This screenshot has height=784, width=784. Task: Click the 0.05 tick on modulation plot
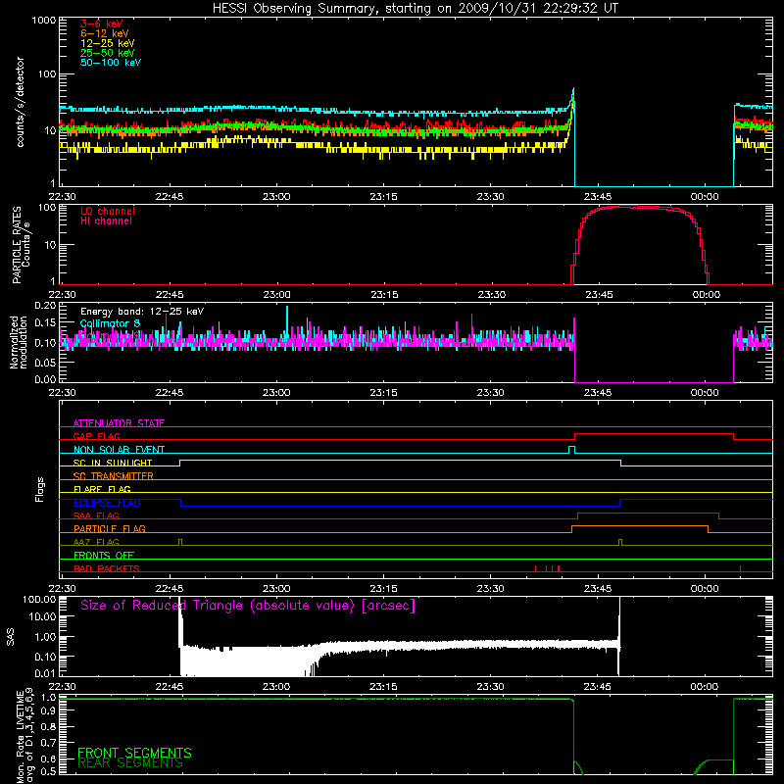click(x=45, y=362)
